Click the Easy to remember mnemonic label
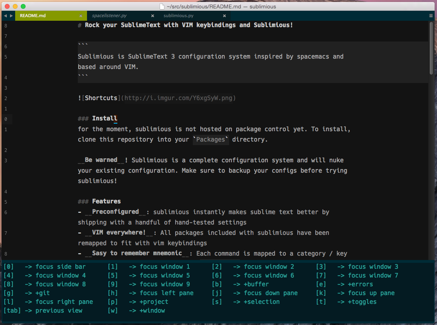This screenshot has height=325, width=437. tap(137, 253)
